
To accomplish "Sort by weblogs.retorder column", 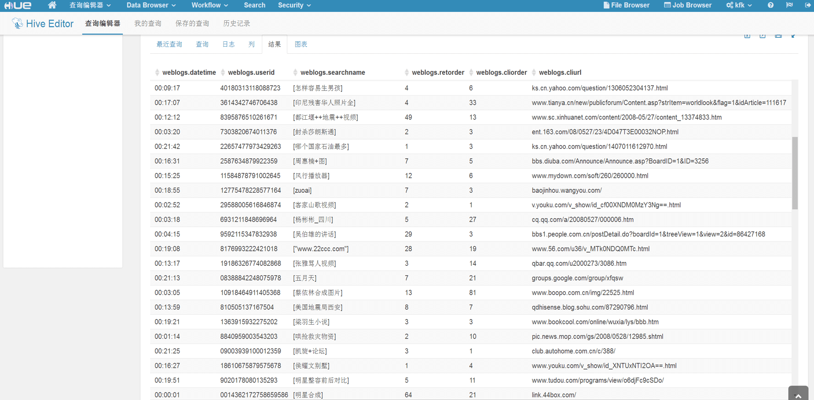I will click(434, 73).
